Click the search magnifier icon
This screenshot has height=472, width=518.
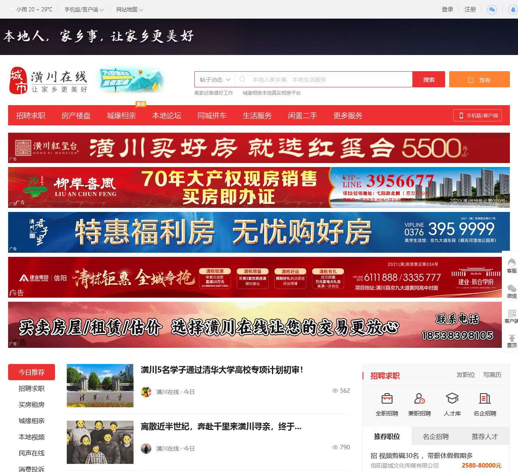242,80
